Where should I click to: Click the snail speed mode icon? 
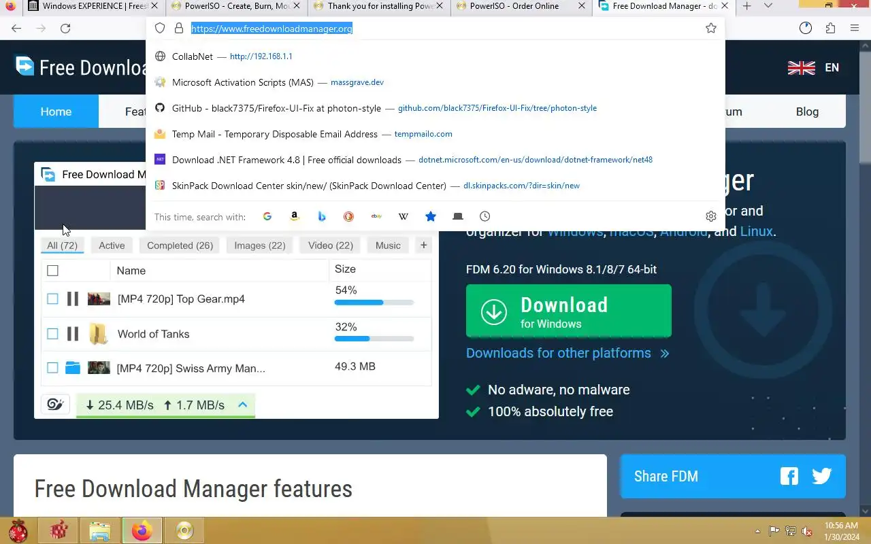(x=56, y=405)
